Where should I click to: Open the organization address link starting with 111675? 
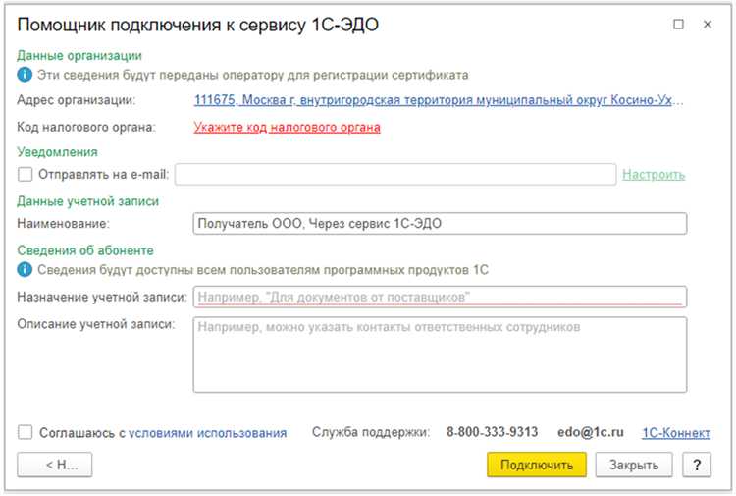coord(439,100)
